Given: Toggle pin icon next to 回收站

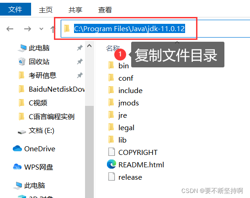Looking at the screenshot, I should pyautogui.click(x=80, y=61).
